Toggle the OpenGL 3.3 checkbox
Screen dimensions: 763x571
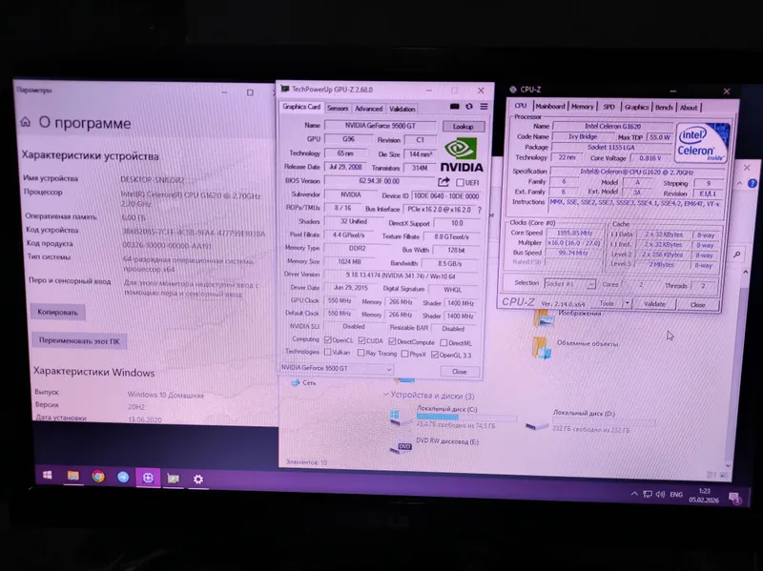pyautogui.click(x=435, y=355)
